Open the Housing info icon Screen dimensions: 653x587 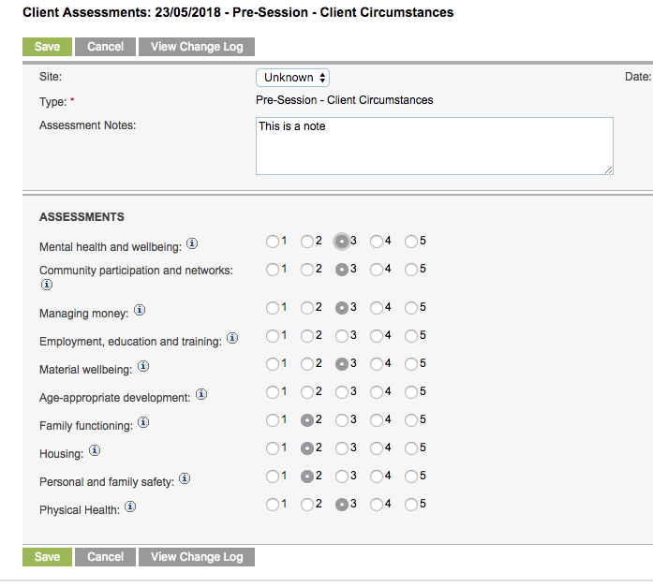95,450
